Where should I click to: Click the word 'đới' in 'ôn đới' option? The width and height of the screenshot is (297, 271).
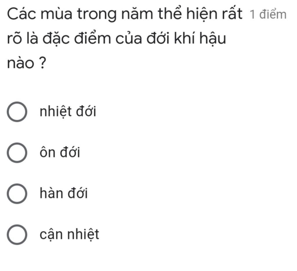(x=70, y=152)
